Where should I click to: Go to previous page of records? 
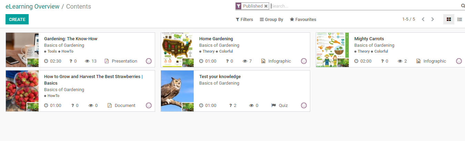point(423,19)
